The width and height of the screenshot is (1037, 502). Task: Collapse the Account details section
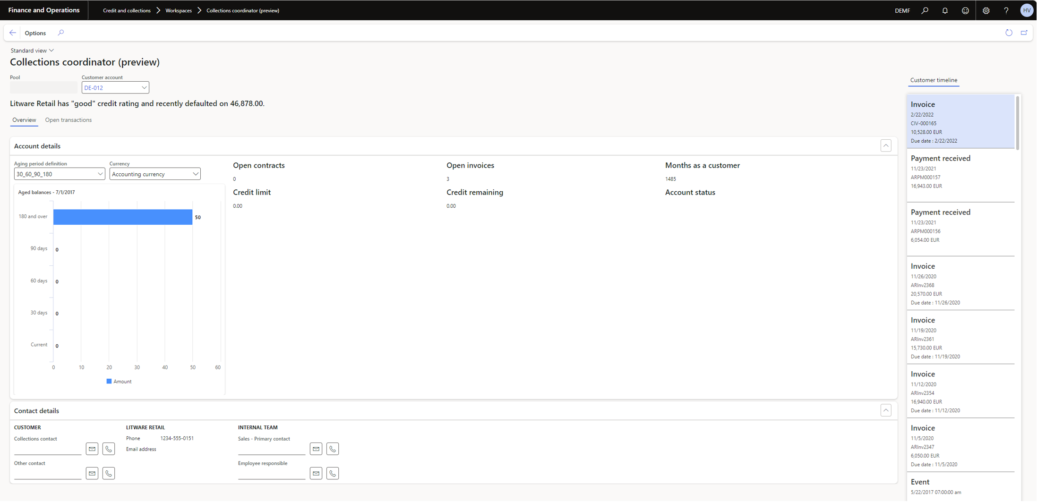pos(886,146)
